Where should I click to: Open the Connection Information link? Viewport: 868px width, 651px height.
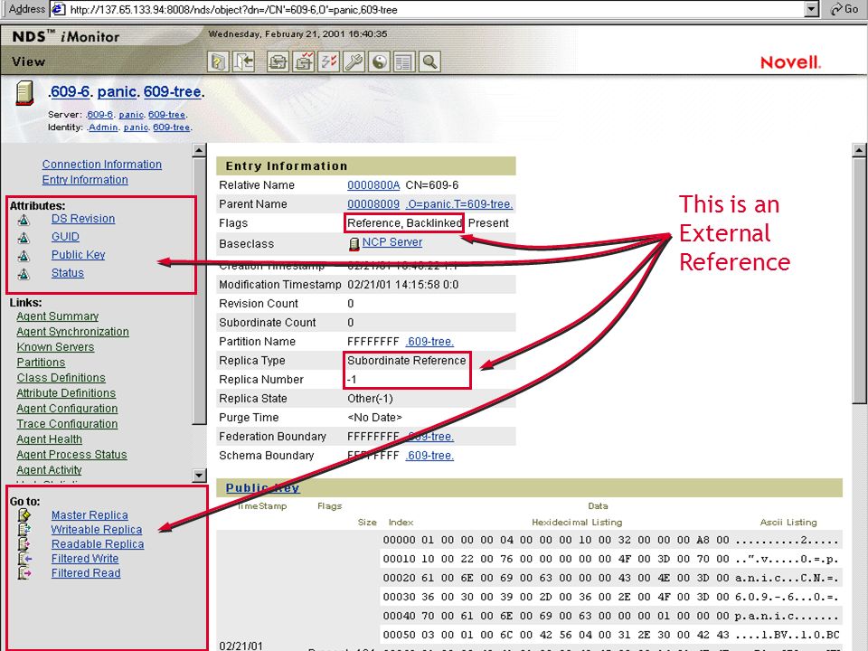click(102, 165)
